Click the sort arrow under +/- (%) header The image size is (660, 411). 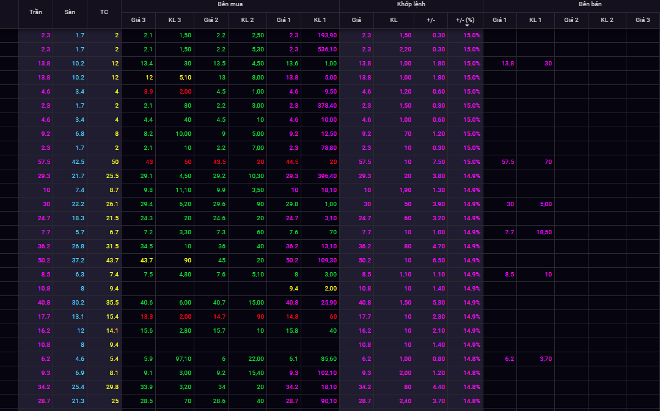point(466,26)
